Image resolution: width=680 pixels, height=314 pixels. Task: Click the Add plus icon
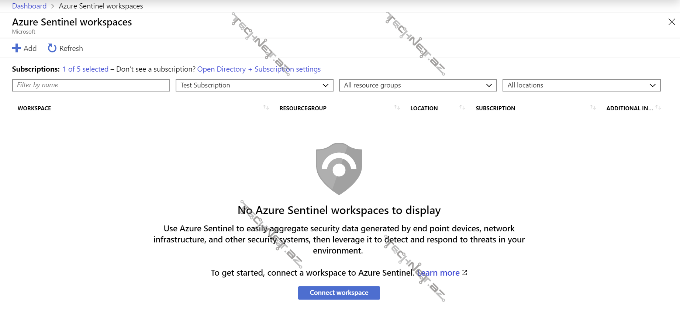point(17,48)
